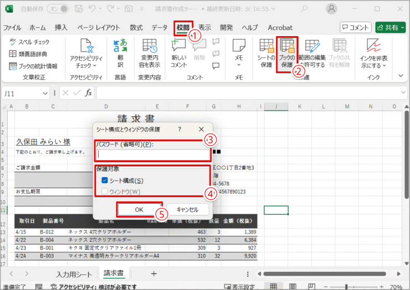410x290 pixels.
Task: Open the Memo (メモ) dropdown arrow
Action: (239, 65)
